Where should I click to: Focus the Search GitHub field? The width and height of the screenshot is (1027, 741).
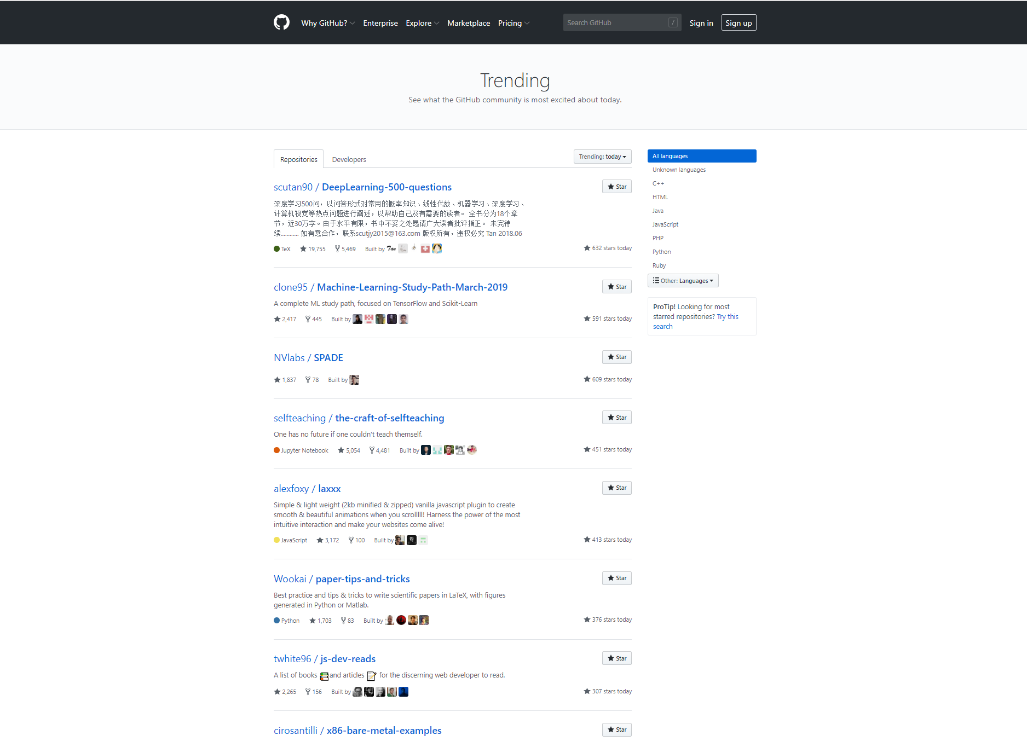[622, 22]
